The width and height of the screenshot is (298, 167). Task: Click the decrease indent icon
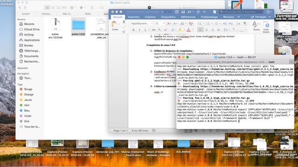point(224,24)
